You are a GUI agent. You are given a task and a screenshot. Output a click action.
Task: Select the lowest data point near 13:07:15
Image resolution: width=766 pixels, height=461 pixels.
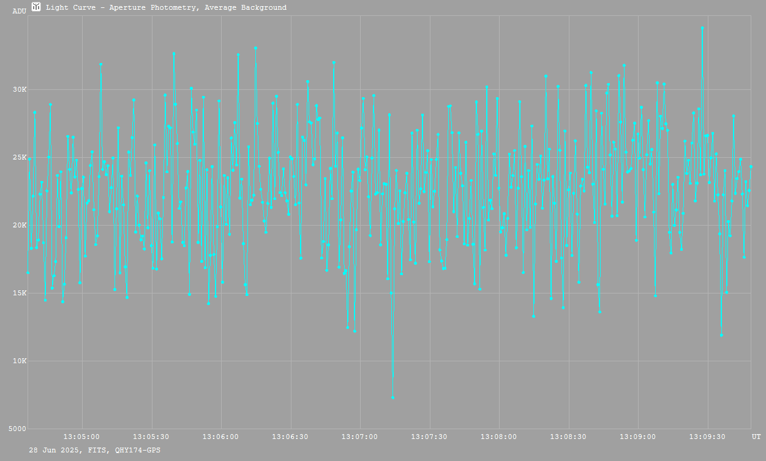(x=392, y=397)
